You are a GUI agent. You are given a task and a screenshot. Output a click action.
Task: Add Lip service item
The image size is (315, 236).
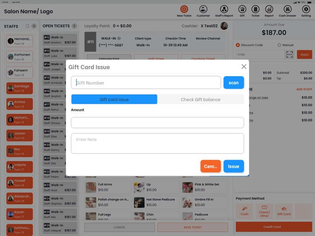pyautogui.click(x=156, y=187)
